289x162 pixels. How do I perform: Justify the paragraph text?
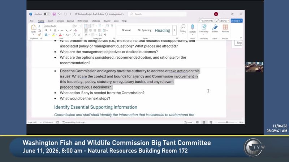[99, 30]
